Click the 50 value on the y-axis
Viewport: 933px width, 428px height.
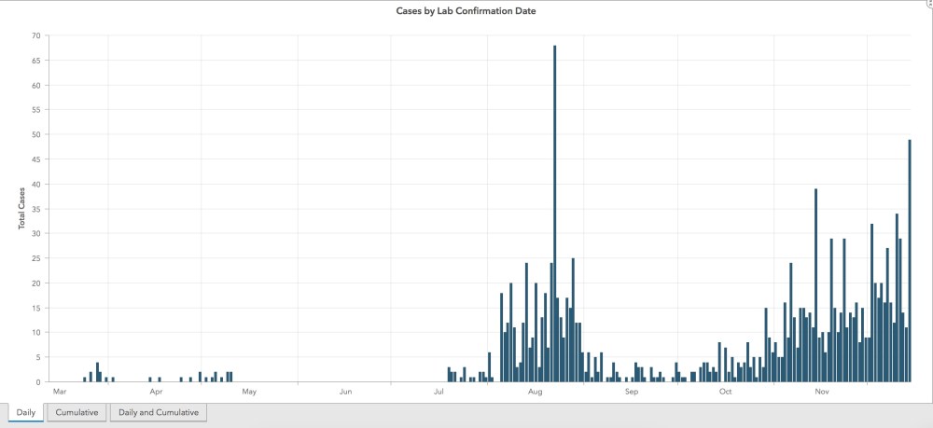[36, 134]
